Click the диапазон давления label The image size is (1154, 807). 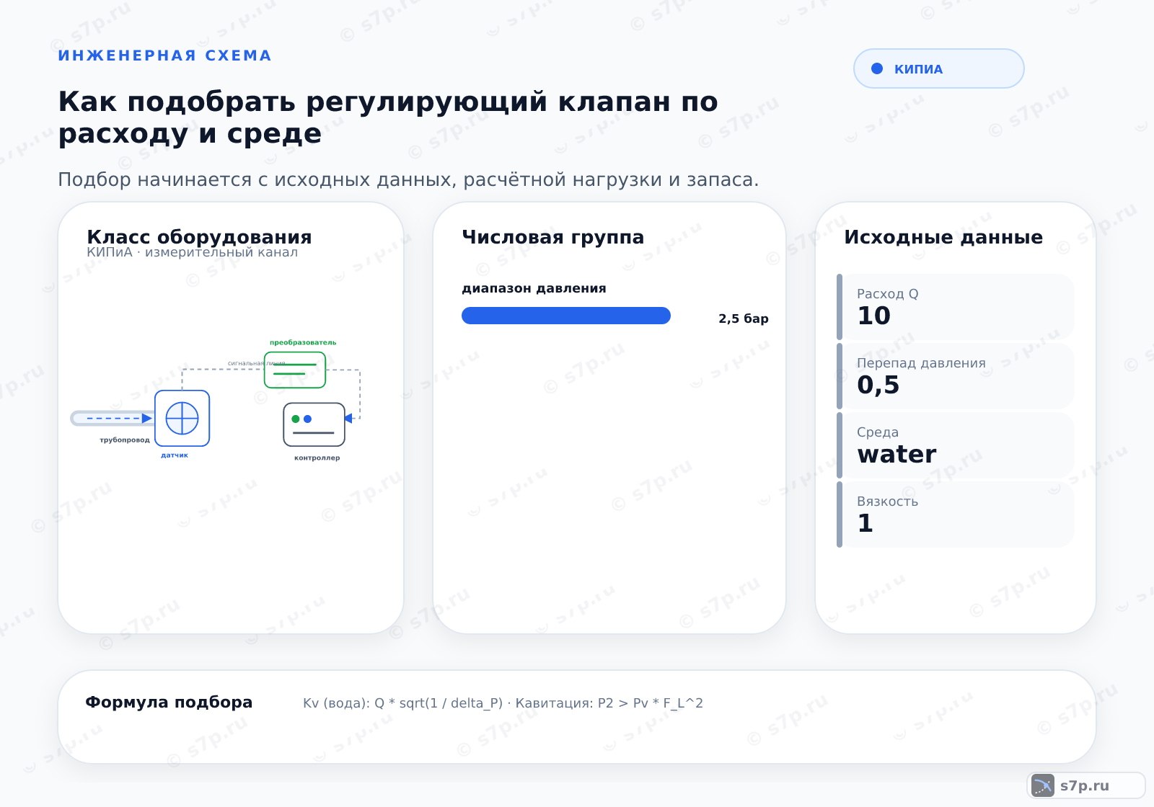[534, 288]
